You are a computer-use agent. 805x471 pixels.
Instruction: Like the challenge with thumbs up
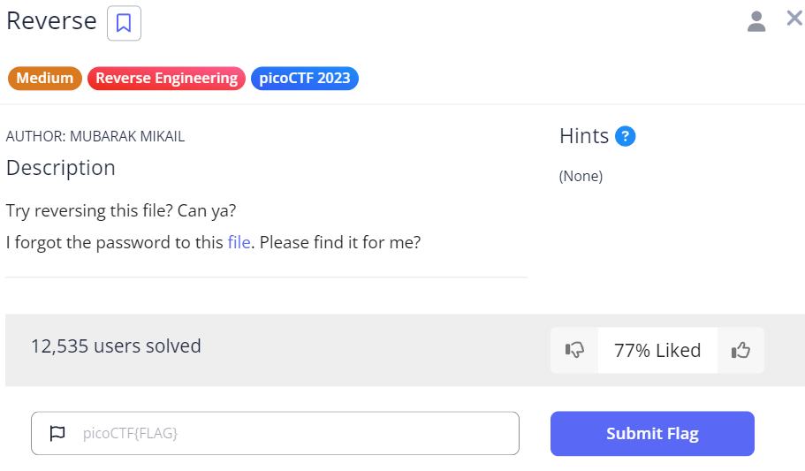pyautogui.click(x=740, y=351)
